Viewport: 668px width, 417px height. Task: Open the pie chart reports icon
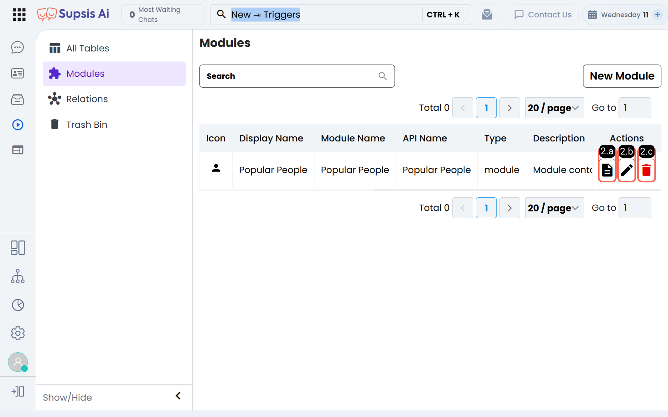point(18,305)
